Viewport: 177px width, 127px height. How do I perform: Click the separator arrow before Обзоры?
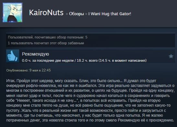[67, 14]
